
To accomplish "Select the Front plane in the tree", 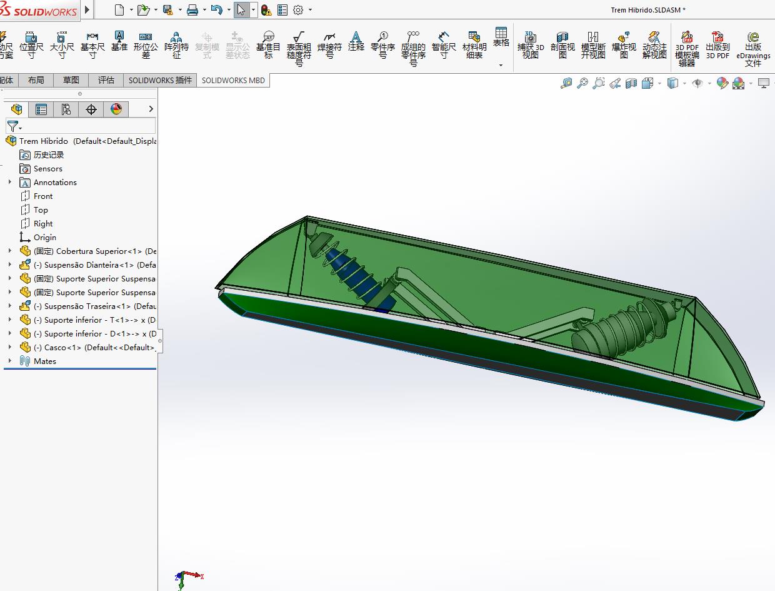I will (43, 196).
